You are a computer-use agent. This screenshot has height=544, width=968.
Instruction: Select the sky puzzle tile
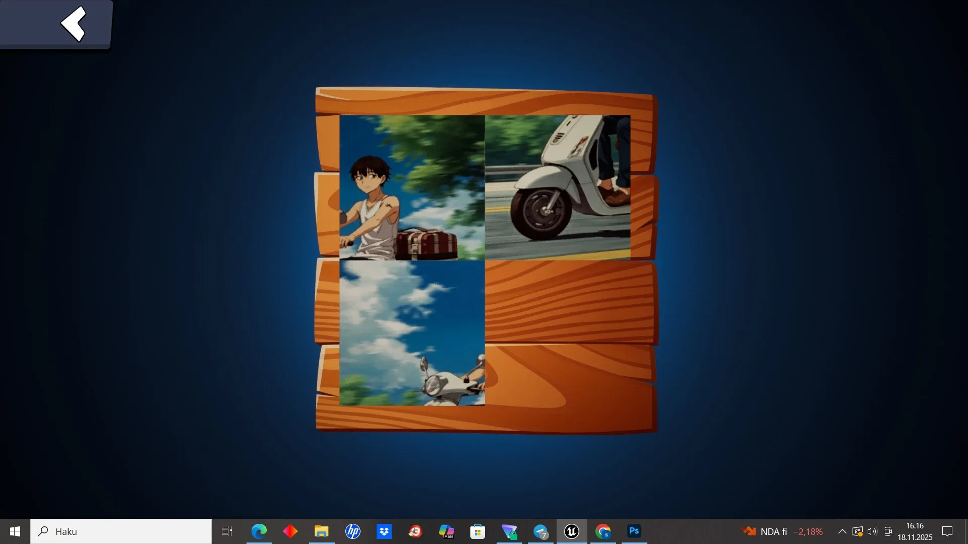point(412,332)
